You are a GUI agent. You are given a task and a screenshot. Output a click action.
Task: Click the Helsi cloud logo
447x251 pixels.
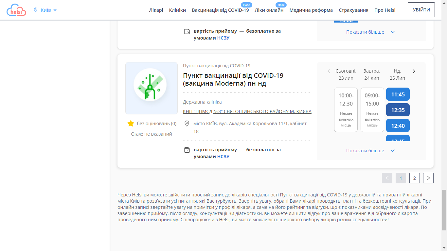click(x=16, y=10)
